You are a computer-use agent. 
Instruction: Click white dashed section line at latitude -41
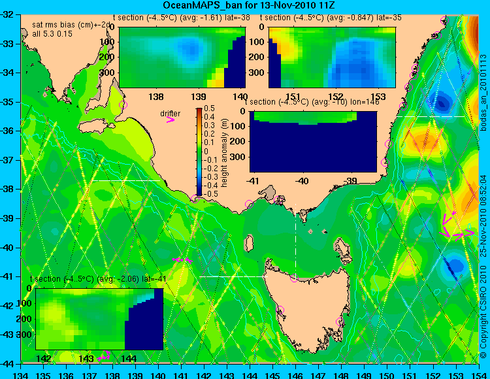(233, 276)
